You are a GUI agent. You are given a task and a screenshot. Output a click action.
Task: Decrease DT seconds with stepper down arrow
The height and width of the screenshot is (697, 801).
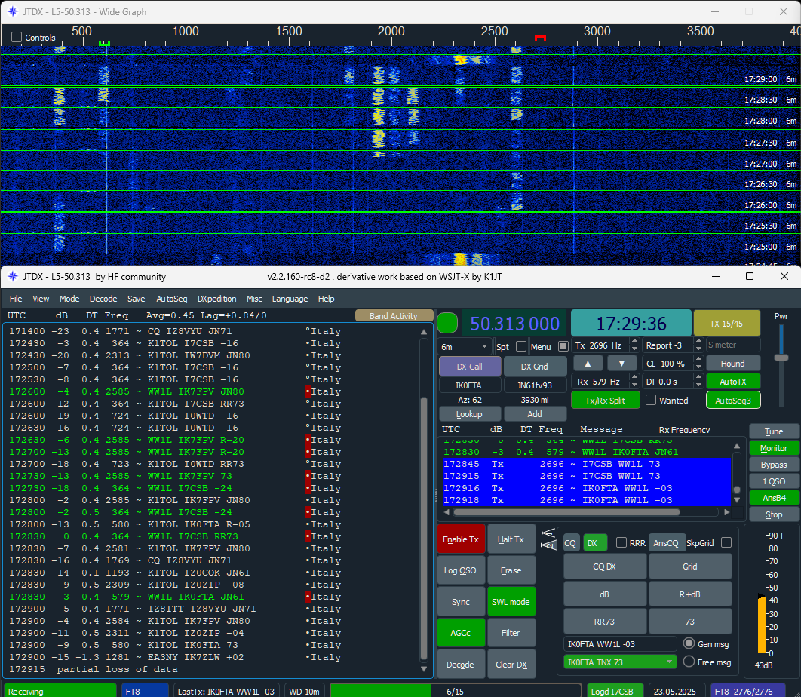(698, 385)
